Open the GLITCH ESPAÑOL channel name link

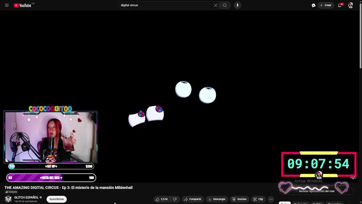click(26, 197)
